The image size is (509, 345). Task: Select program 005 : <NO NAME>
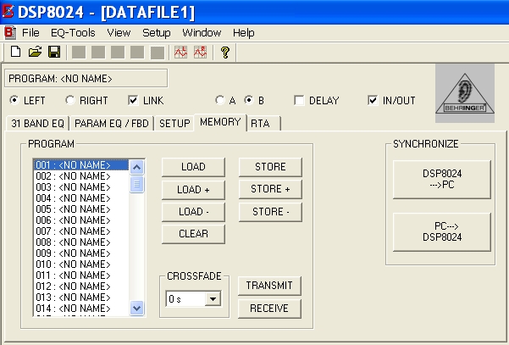pyautogui.click(x=80, y=209)
